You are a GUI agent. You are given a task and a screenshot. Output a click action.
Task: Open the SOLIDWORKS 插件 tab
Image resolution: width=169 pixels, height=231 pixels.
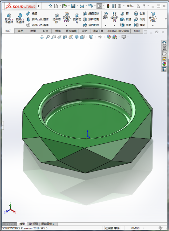(x=118, y=31)
